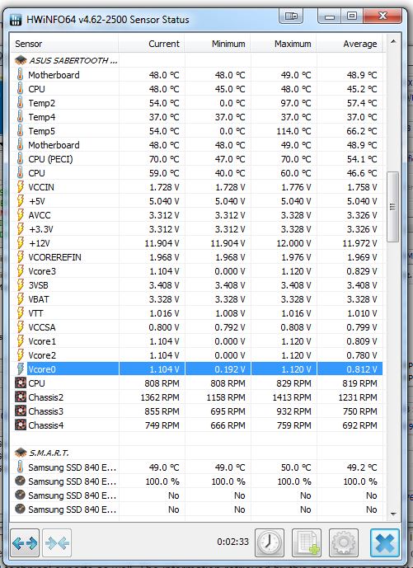Screen dimensions: 413x568
Task: Reset the sensor timer clock icon
Action: (270, 542)
